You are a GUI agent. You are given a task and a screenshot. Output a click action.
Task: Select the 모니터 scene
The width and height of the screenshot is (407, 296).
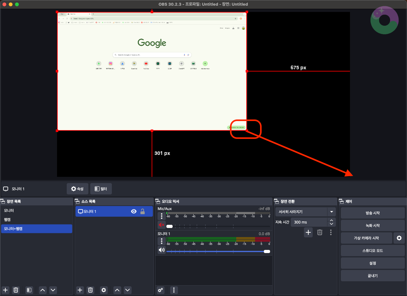point(37,210)
